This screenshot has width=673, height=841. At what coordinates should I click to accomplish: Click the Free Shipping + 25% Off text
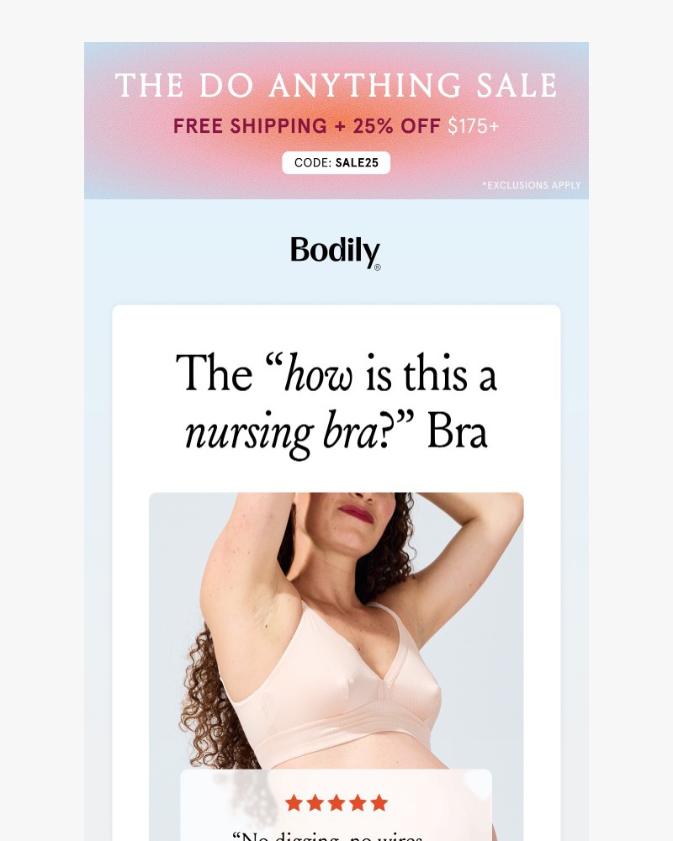coord(306,126)
